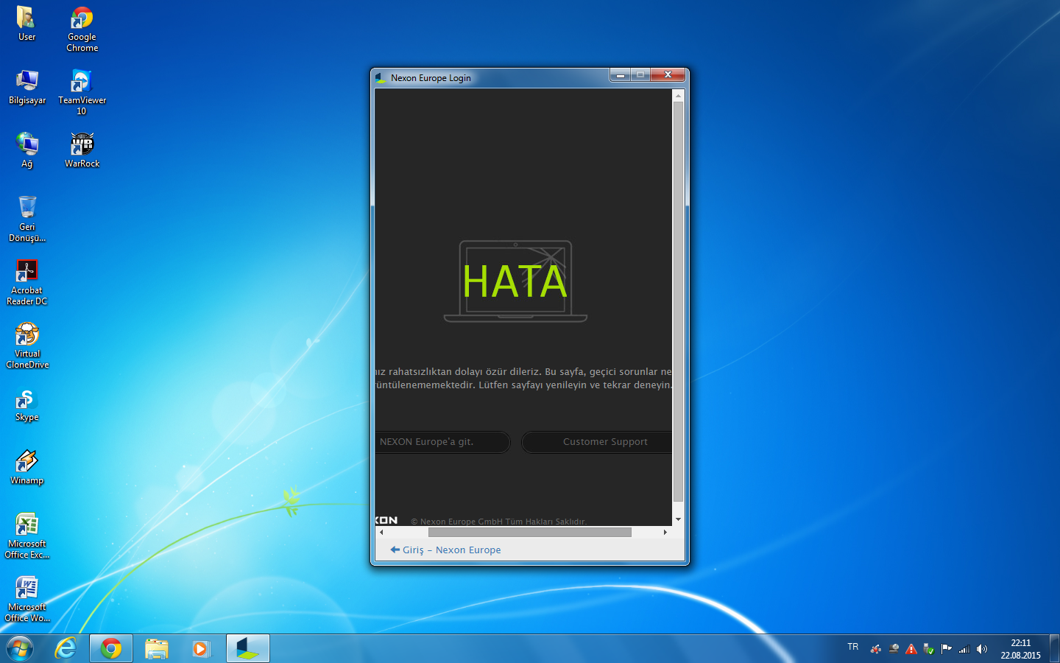Click the Show Desktop strip

(1055, 648)
